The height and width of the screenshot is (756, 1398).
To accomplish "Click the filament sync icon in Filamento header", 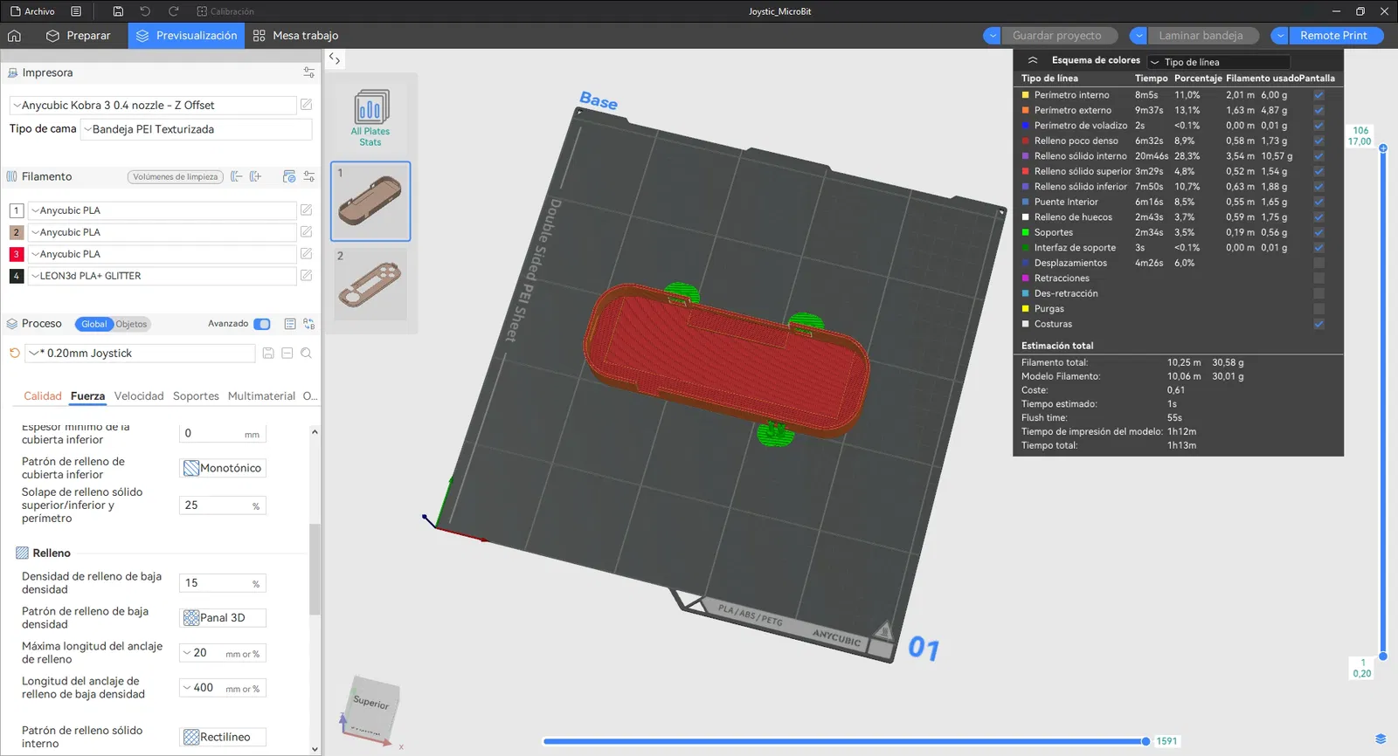I will [289, 176].
